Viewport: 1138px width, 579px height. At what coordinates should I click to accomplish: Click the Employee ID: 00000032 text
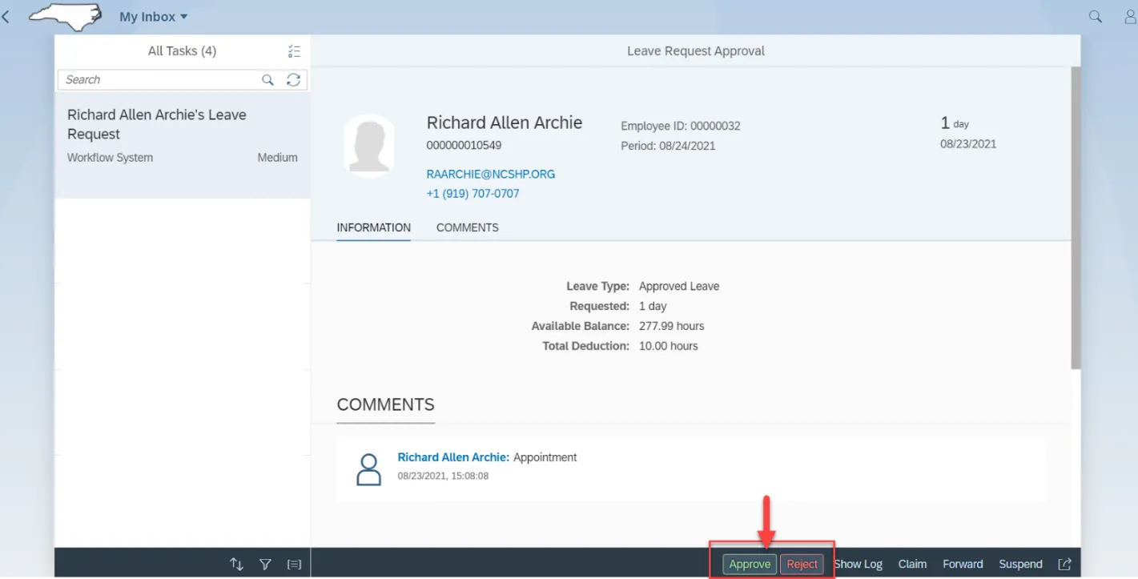coord(681,126)
